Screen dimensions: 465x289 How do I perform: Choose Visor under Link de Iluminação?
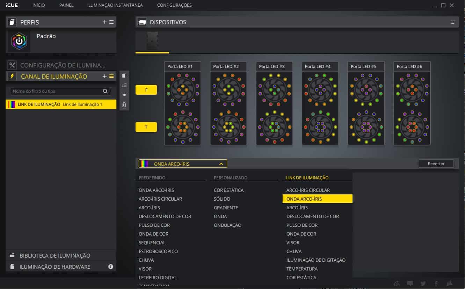[293, 243]
